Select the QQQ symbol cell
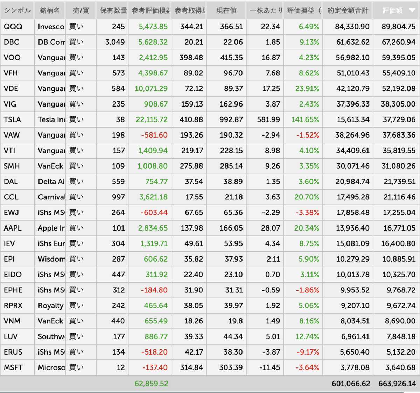This screenshot has height=393, width=420. pyautogui.click(x=17, y=27)
